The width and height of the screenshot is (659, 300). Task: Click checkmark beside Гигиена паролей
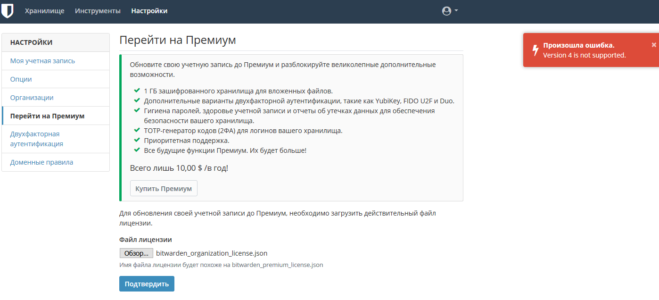coord(137,110)
